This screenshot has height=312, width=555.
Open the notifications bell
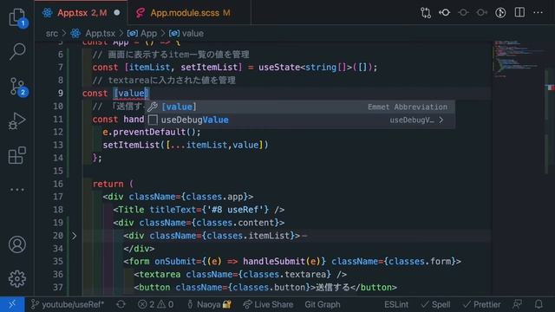coord(539,304)
